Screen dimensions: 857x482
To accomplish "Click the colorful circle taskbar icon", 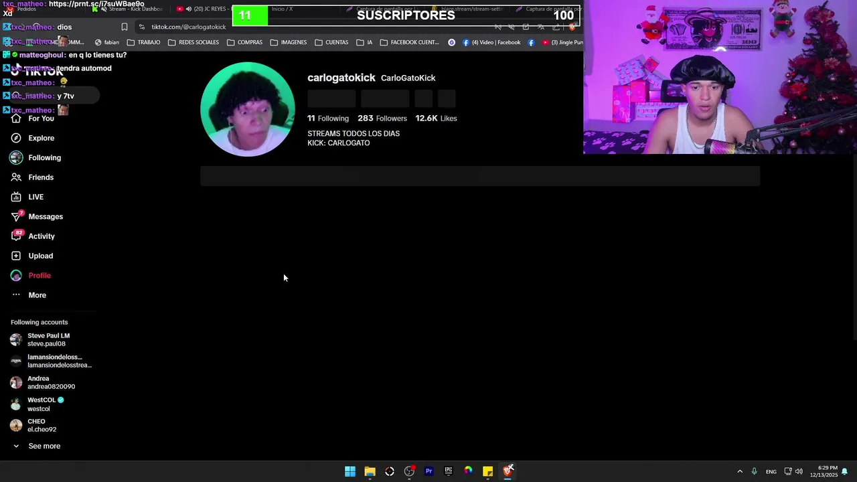I will coord(468,471).
